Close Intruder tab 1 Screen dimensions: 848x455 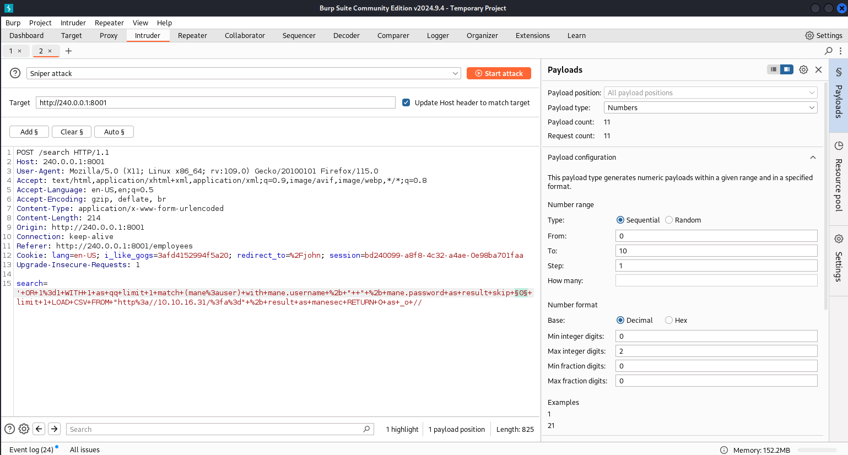pyautogui.click(x=19, y=51)
